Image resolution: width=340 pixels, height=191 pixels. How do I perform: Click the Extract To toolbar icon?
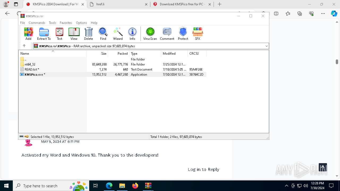44,34
